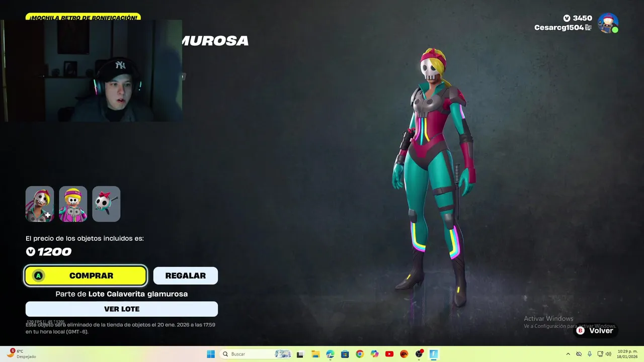644x362 pixels.
Task: Open the weather widget showing 6°C Despejado
Action: click(21, 354)
